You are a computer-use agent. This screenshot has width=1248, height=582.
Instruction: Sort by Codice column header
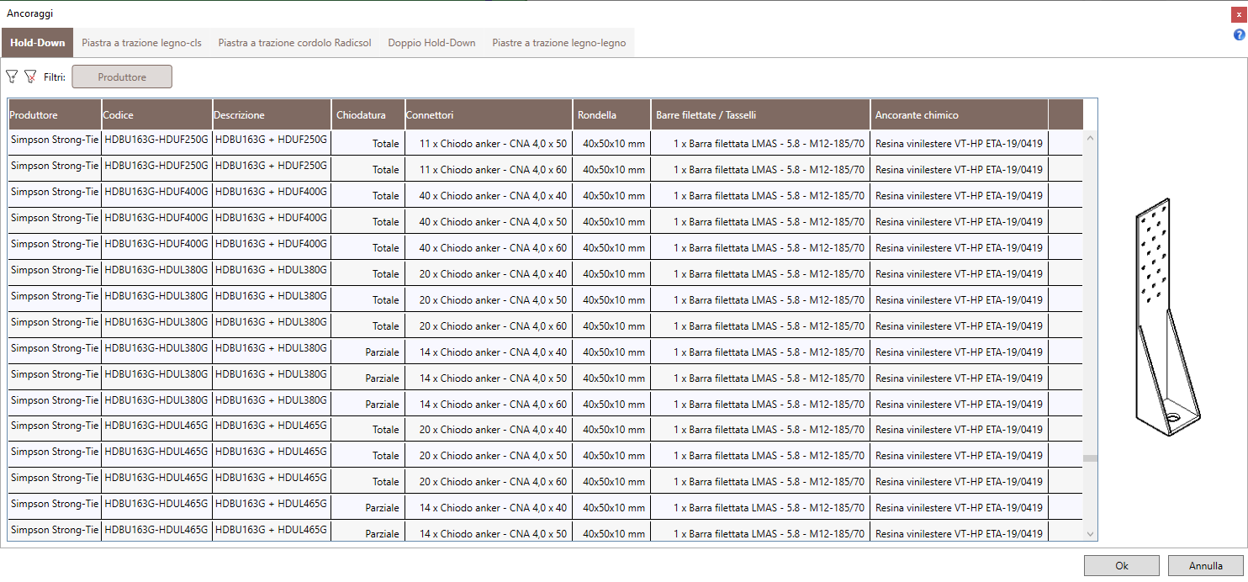156,114
